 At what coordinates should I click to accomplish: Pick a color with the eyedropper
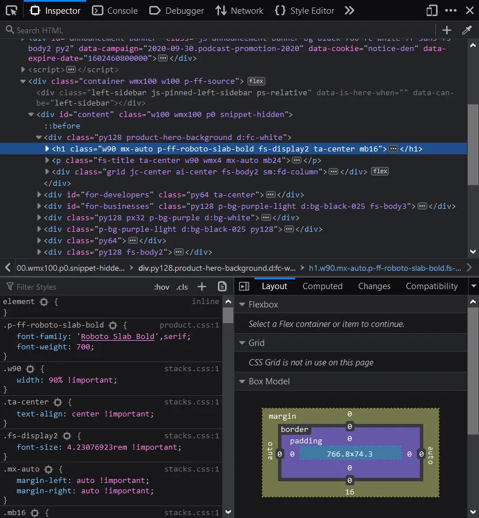click(x=467, y=30)
